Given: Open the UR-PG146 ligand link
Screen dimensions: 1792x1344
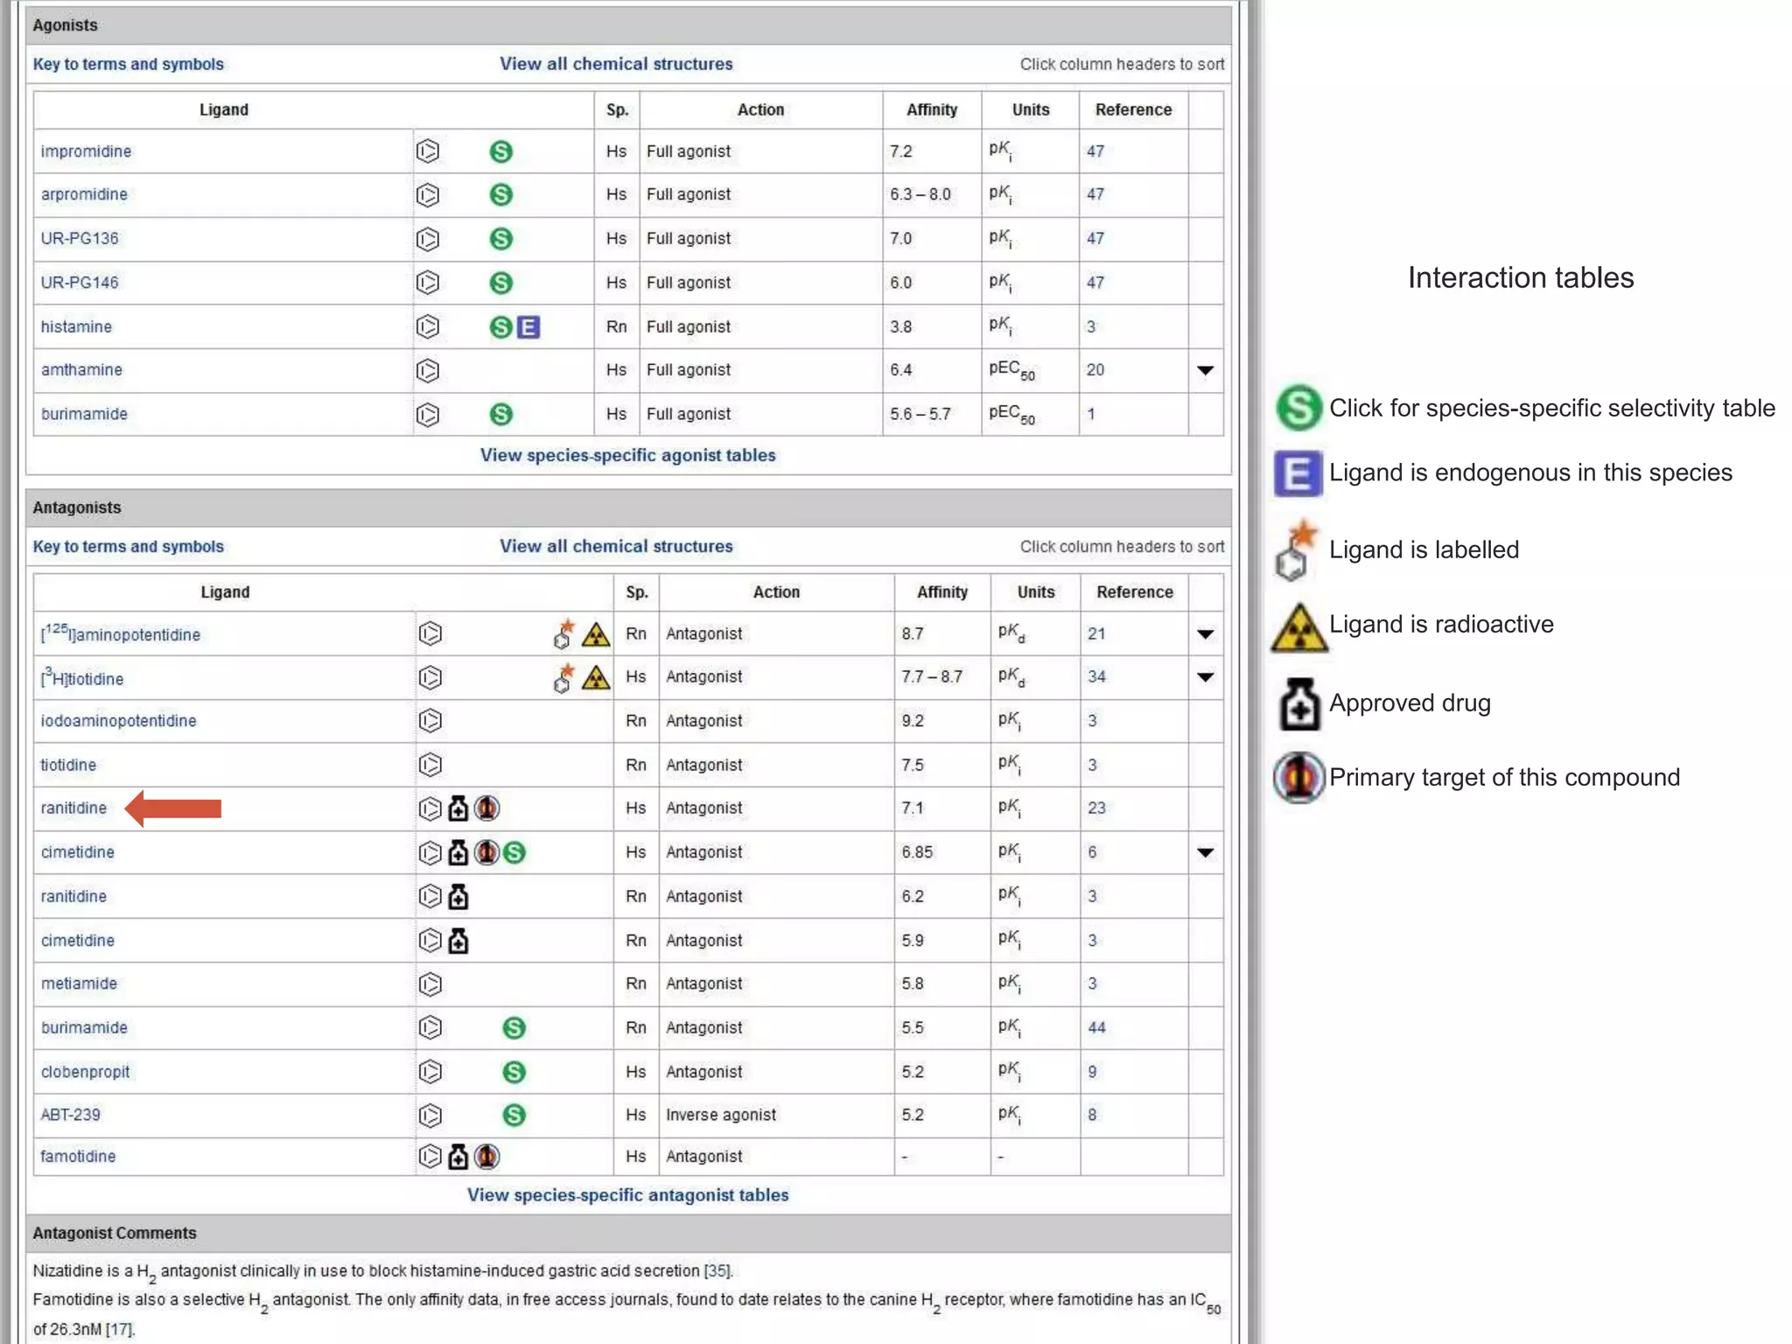Looking at the screenshot, I should (80, 283).
